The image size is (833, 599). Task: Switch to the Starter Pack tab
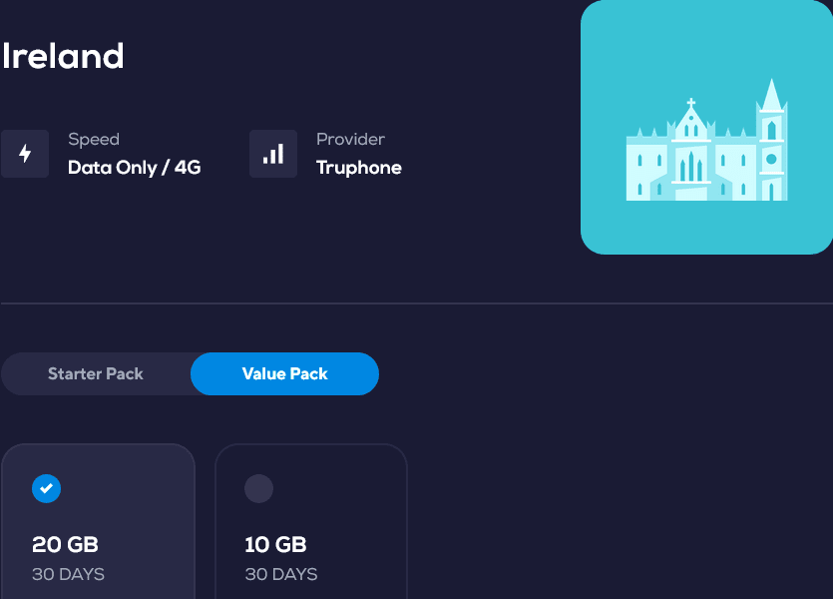[96, 374]
